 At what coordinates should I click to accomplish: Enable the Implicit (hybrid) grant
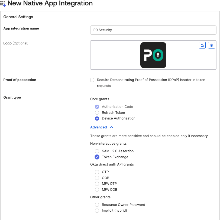coord(97,211)
